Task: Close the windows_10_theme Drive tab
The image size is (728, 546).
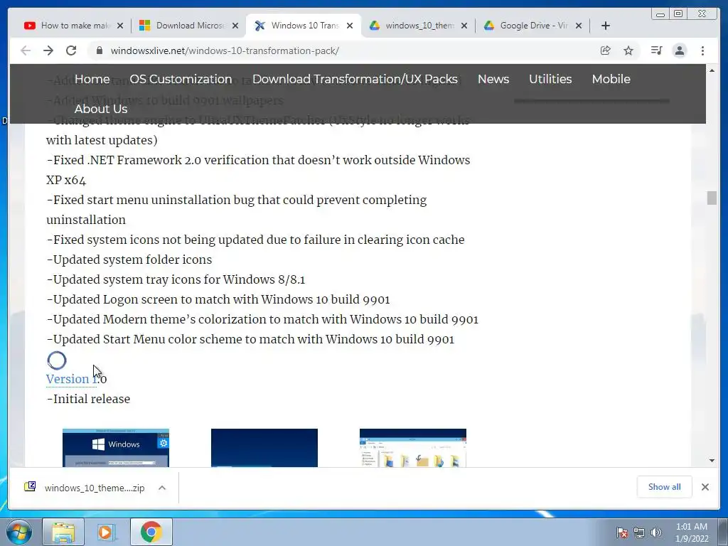Action: coord(464,26)
